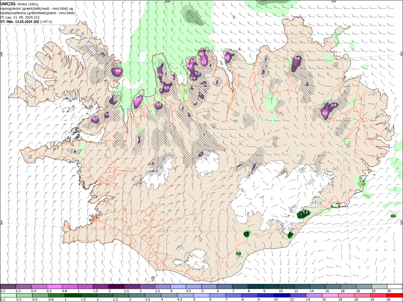
Task: Select light grey swatch between 25 and 30, purple scale
Action: pyautogui.click(x=379, y=287)
